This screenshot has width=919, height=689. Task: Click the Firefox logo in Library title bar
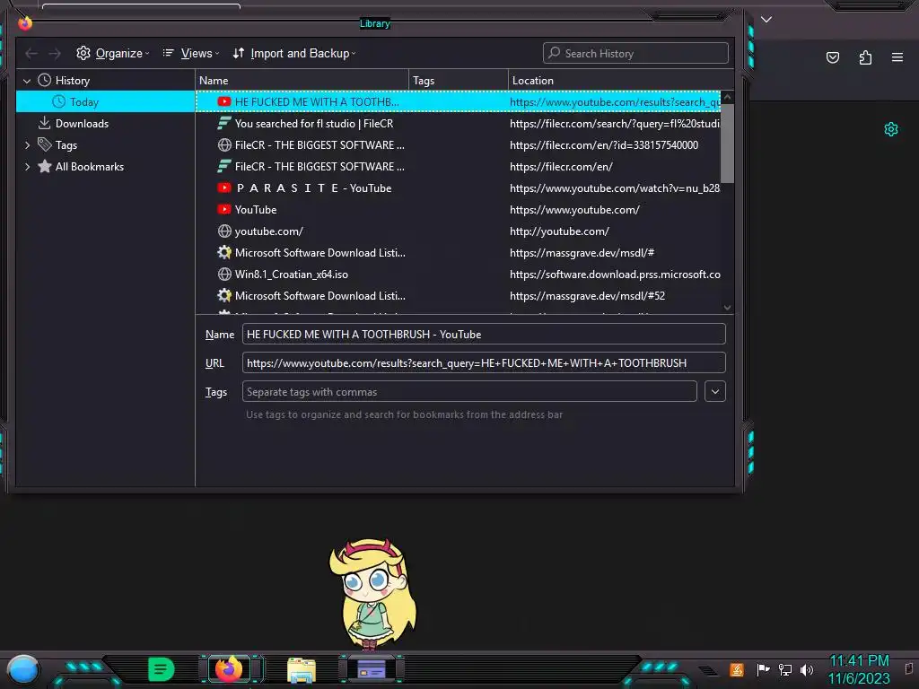coord(24,23)
